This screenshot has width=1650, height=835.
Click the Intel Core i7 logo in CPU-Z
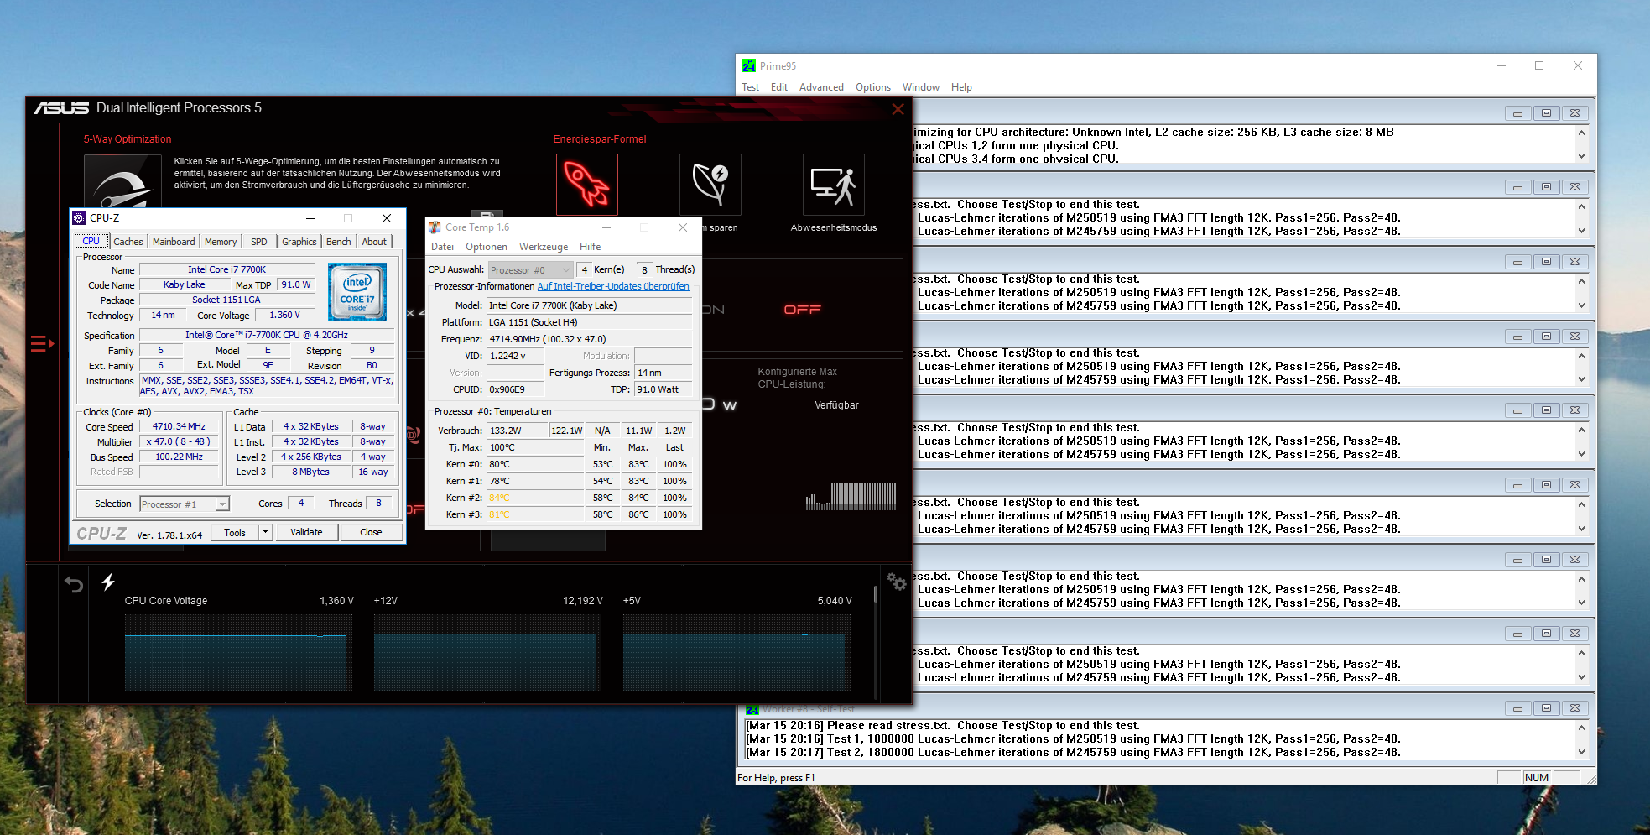[x=357, y=292]
